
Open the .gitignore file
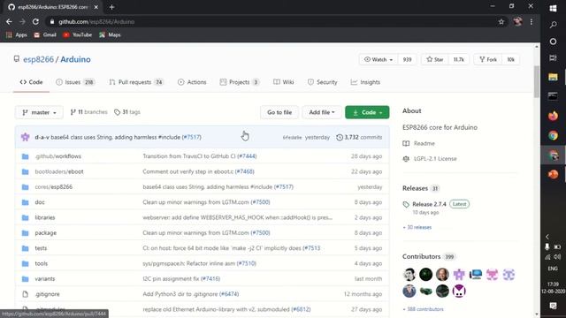coord(47,294)
